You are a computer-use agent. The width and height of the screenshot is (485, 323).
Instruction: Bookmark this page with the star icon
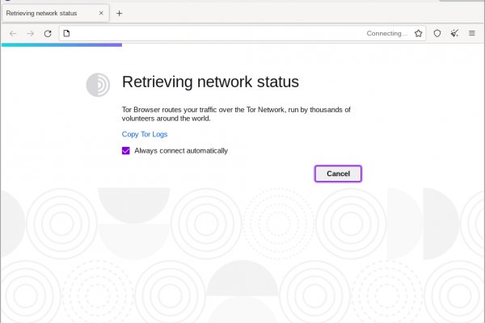419,34
